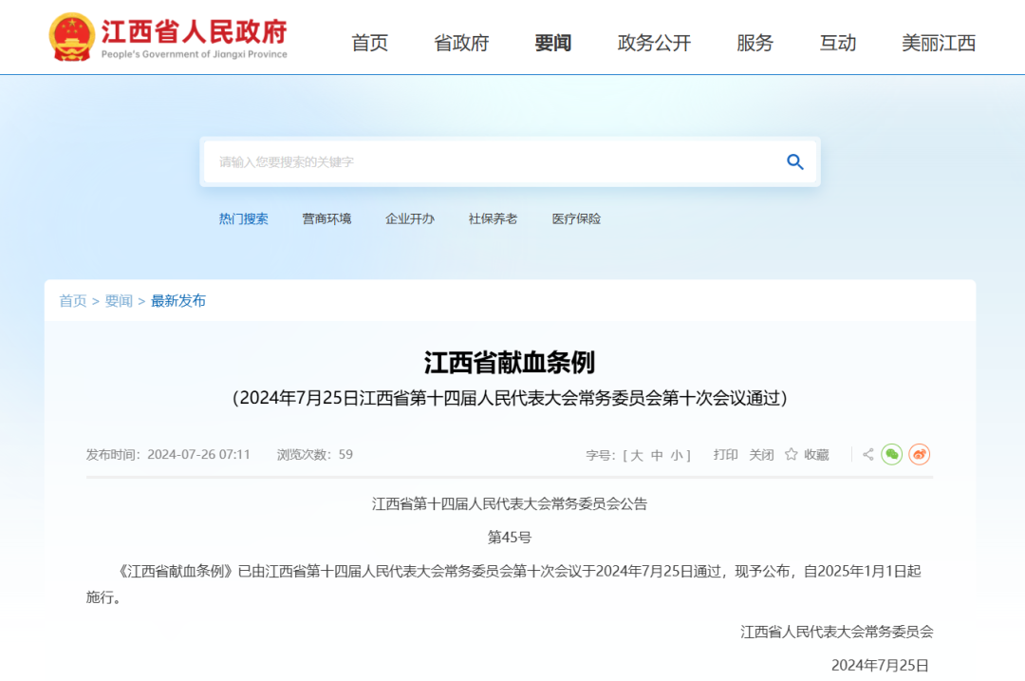
Task: Go to 美丽江西 section
Action: click(938, 43)
